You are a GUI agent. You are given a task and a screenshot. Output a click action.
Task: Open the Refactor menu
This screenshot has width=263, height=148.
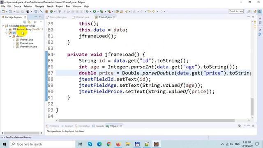[28, 7]
